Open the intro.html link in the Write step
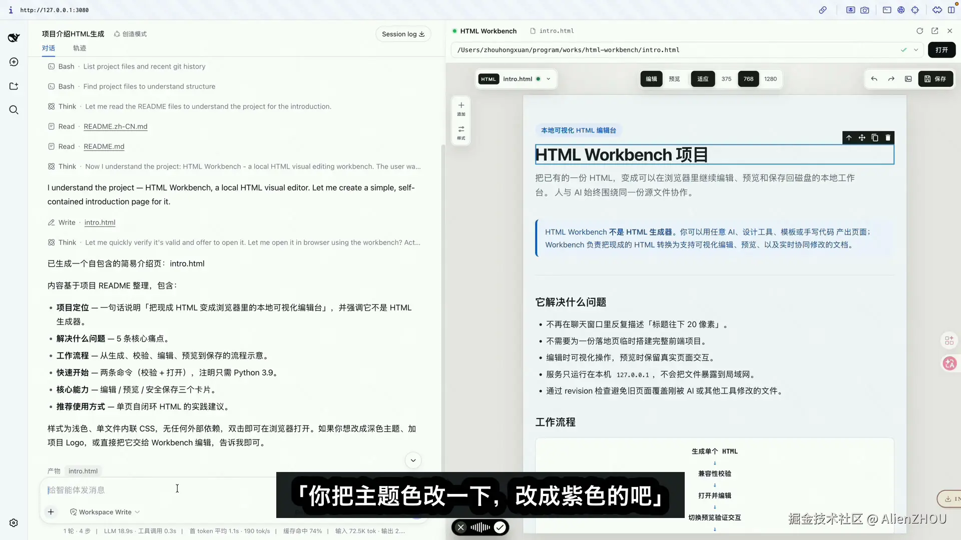This screenshot has width=961, height=540. click(x=100, y=222)
